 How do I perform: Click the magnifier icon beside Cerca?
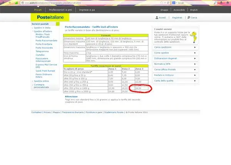(189, 18)
